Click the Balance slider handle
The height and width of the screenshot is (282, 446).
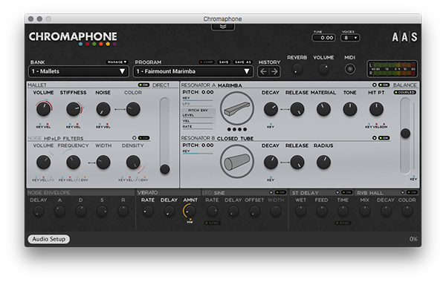[405, 133]
